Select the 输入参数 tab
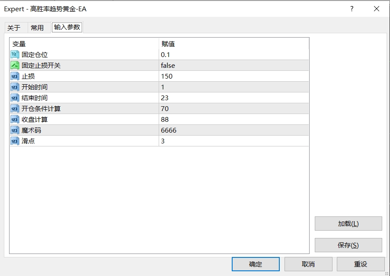The height and width of the screenshot is (276, 390). point(67,27)
